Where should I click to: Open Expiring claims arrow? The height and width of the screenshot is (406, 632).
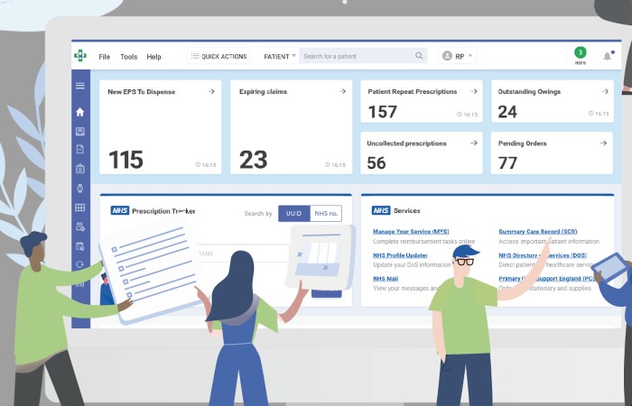point(342,91)
